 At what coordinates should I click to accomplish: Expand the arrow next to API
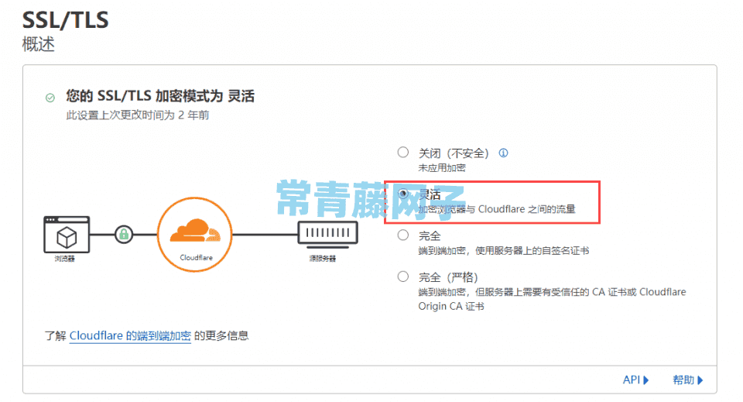click(x=645, y=380)
